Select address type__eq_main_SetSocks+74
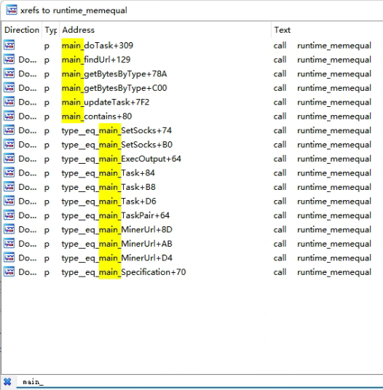 (117, 130)
